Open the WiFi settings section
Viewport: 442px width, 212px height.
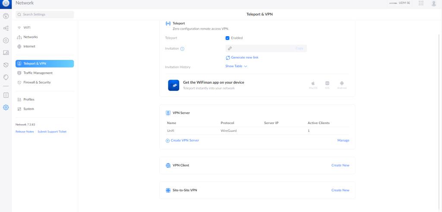pos(27,27)
